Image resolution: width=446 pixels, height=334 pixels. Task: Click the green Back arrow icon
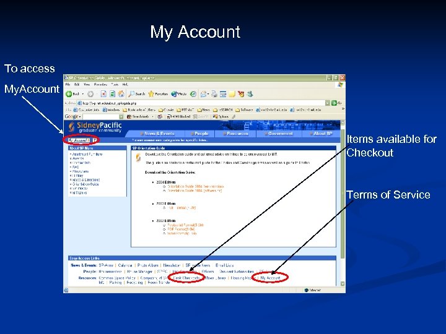point(69,94)
